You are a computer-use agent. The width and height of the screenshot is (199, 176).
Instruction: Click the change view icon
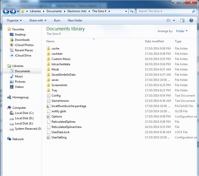(169, 20)
